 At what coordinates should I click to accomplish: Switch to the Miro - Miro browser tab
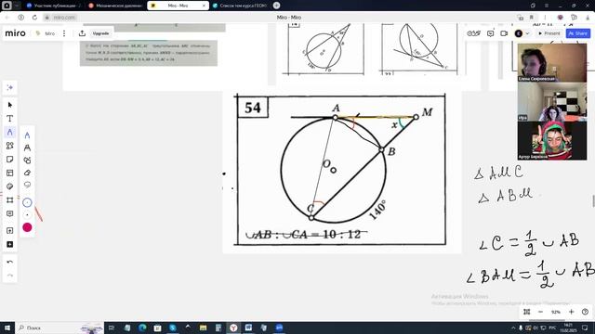click(x=178, y=6)
